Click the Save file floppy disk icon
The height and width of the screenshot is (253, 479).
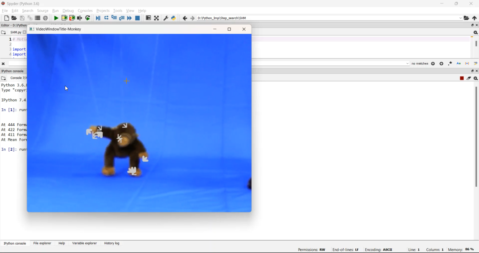click(22, 18)
